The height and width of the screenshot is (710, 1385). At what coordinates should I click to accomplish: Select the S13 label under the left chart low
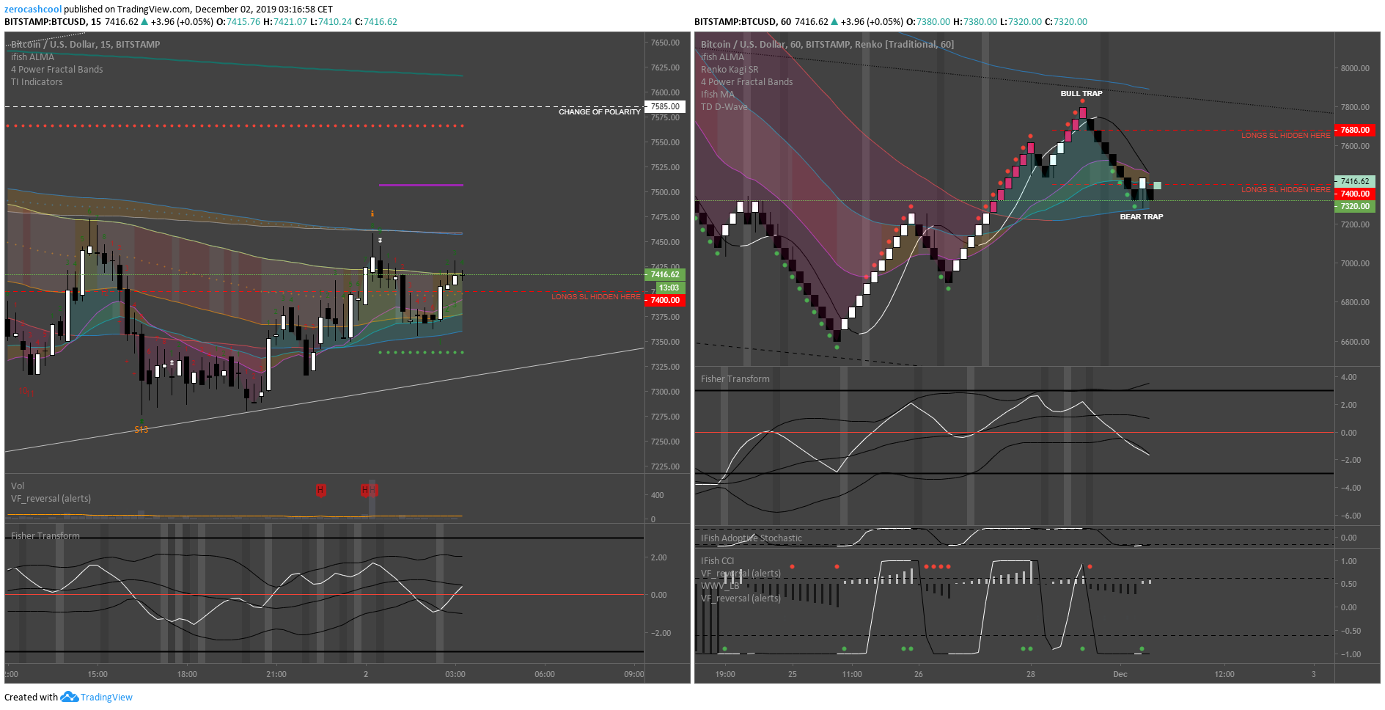click(142, 430)
